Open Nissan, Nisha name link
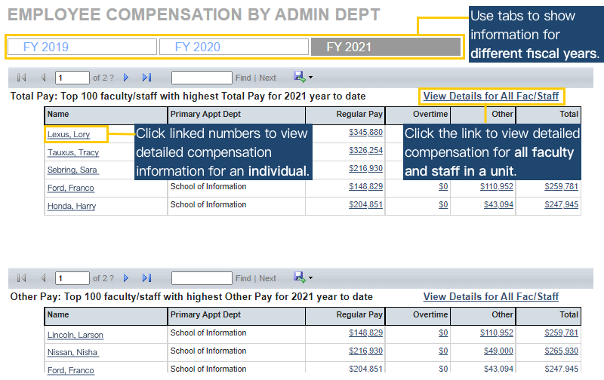604x380 pixels. [x=72, y=352]
